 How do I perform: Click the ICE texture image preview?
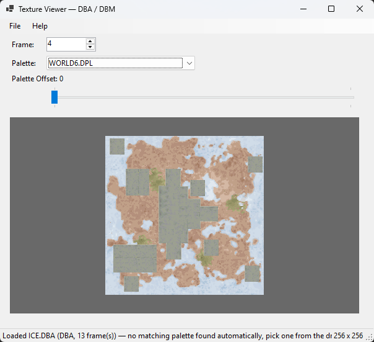[185, 215]
